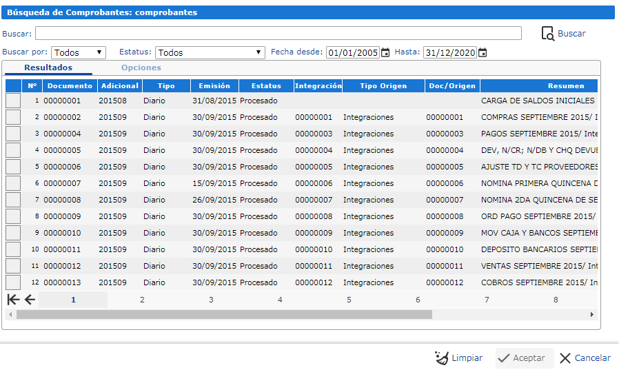Click the Limpiar broom icon
The width and height of the screenshot is (619, 372).
pyautogui.click(x=442, y=358)
